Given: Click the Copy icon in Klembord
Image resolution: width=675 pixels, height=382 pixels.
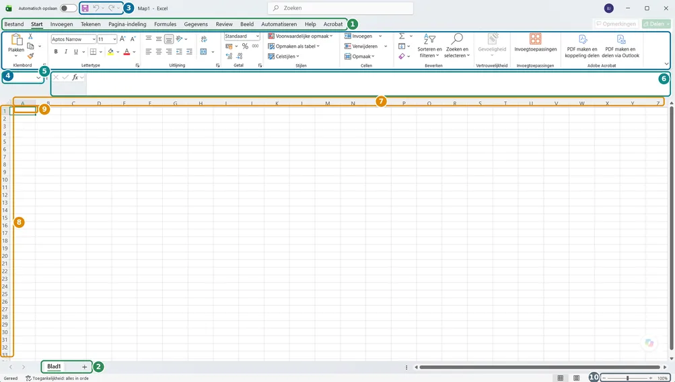Looking at the screenshot, I should pyautogui.click(x=30, y=46).
